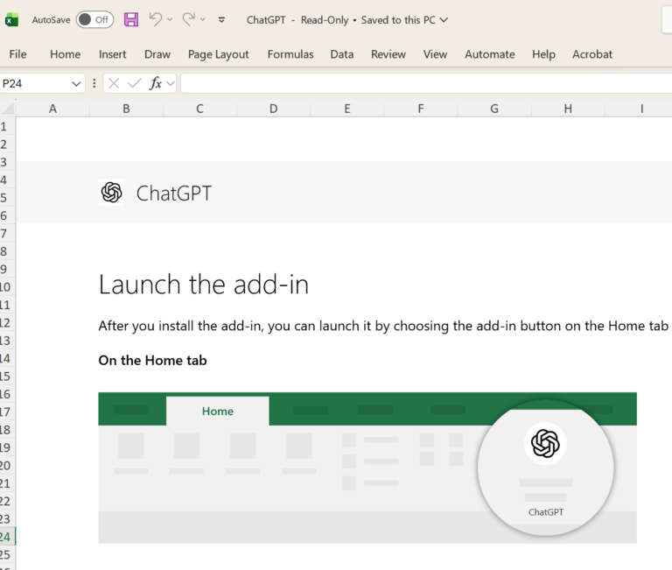
Task: Select column E header
Action: tap(347, 109)
